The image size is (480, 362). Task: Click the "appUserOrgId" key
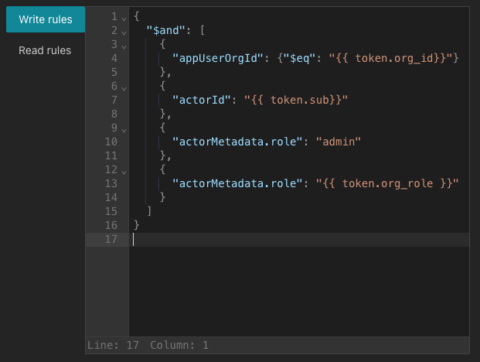click(218, 58)
